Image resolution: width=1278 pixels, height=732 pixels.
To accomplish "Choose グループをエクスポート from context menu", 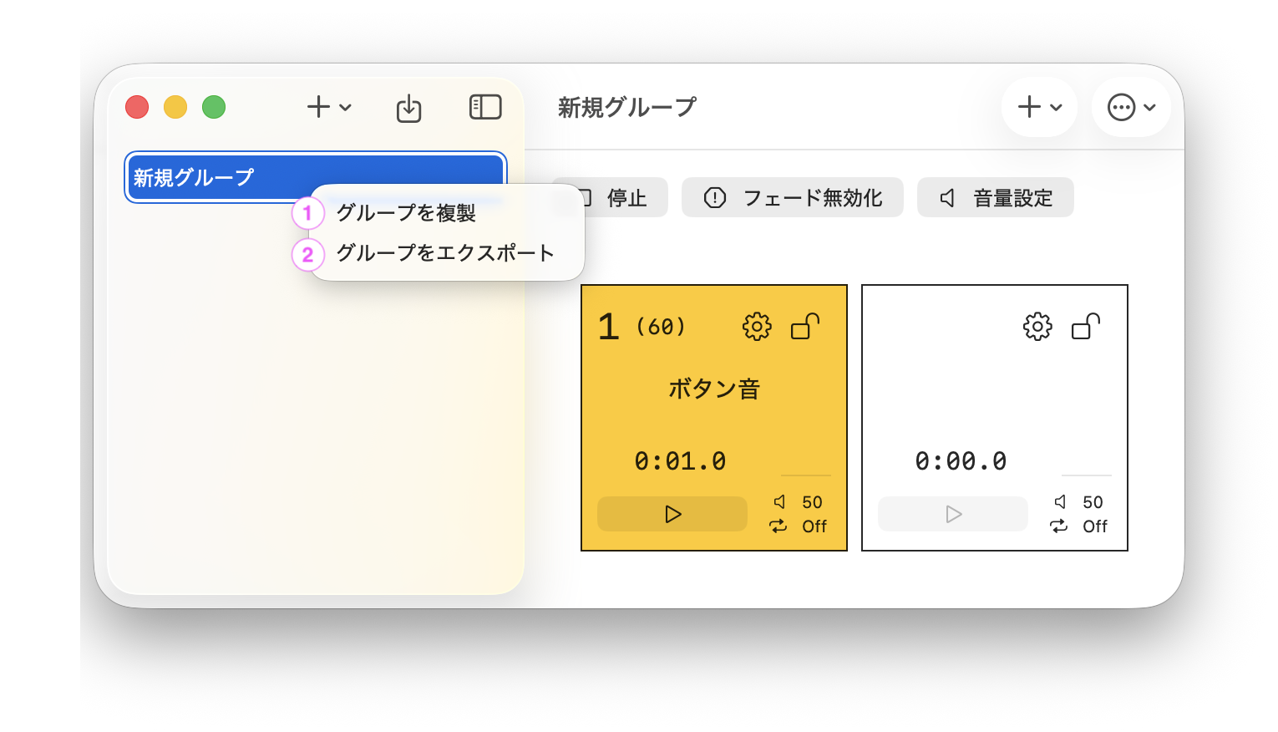I will pos(445,253).
